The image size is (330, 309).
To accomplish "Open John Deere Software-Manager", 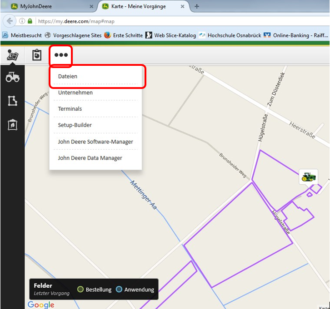I will coord(95,142).
